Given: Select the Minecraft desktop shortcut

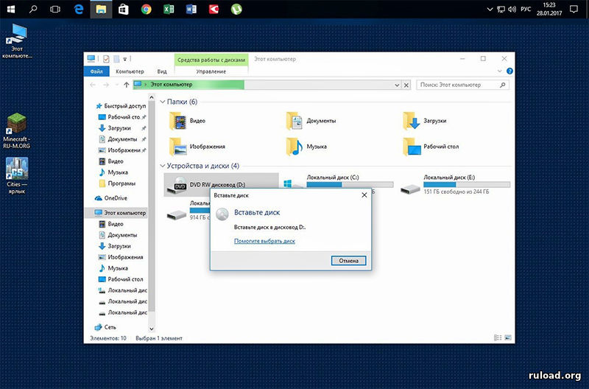Looking at the screenshot, I should click(x=16, y=130).
